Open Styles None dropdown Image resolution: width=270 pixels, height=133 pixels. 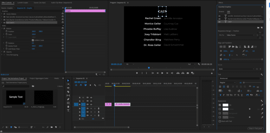pyautogui.click(x=237, y=69)
